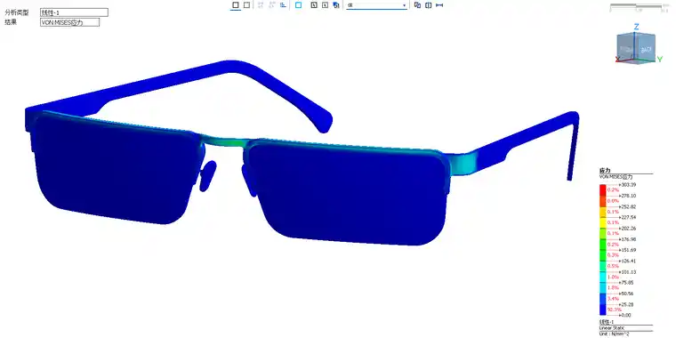Click the measure distance icon

click(439, 5)
